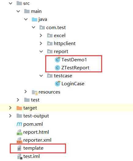Expand the httpclient package
This screenshot has height=161, width=133.
pyautogui.click(x=41, y=44)
